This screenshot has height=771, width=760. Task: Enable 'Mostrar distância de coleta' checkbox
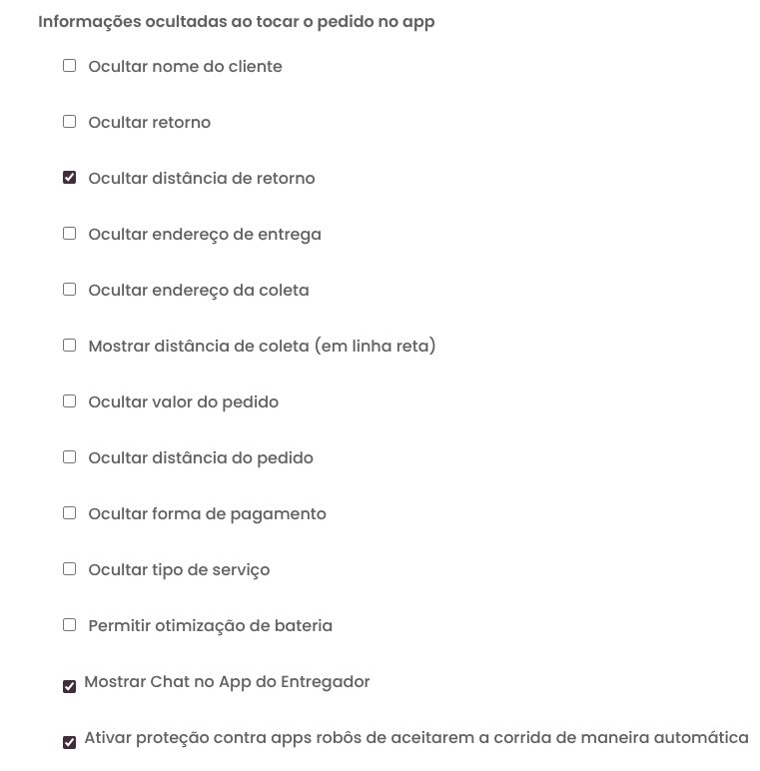[x=69, y=346]
